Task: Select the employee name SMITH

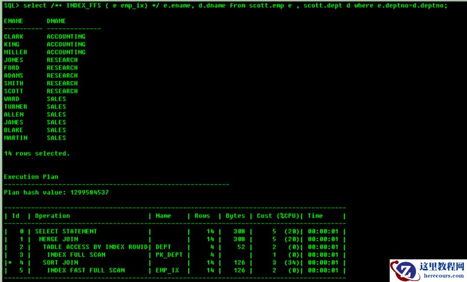Action: click(x=13, y=83)
